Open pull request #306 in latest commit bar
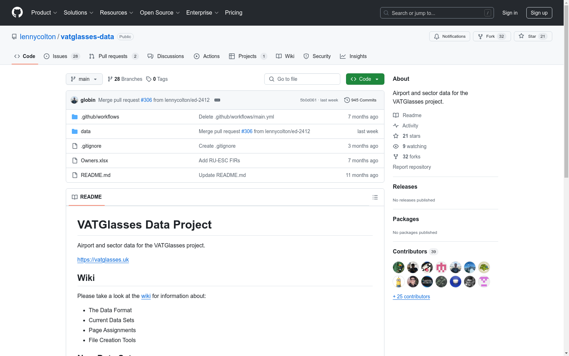 [146, 100]
